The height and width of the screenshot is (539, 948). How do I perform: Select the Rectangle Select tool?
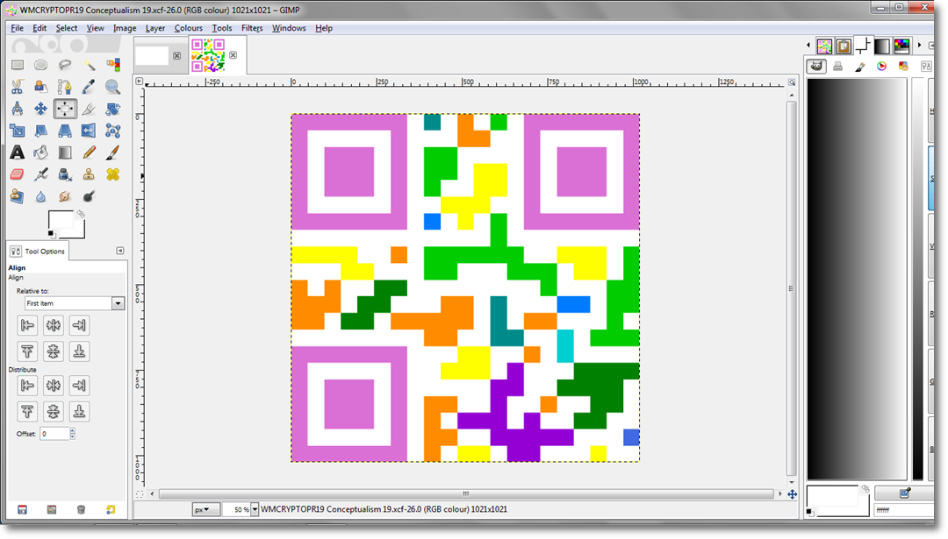coord(18,65)
